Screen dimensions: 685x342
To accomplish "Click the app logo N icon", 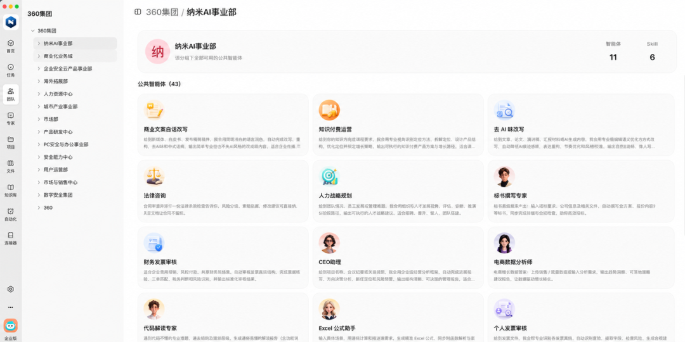I will [x=11, y=22].
